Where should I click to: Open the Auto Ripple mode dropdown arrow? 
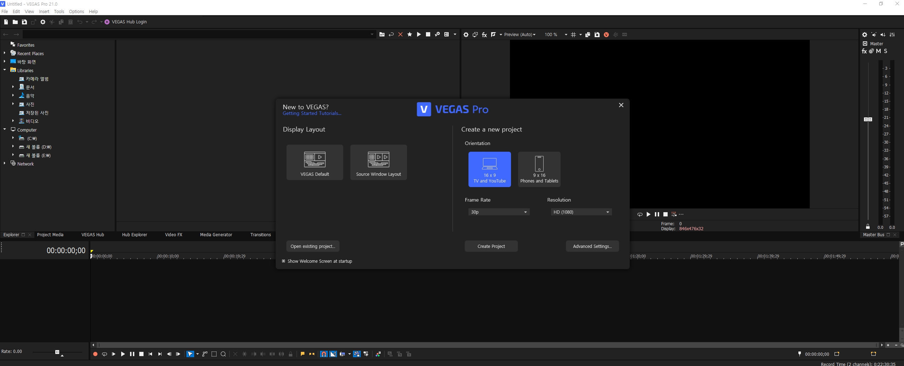click(x=349, y=354)
